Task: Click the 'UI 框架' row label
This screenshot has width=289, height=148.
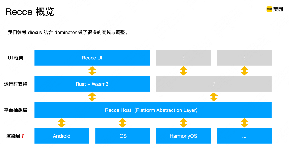Action: (x=16, y=58)
